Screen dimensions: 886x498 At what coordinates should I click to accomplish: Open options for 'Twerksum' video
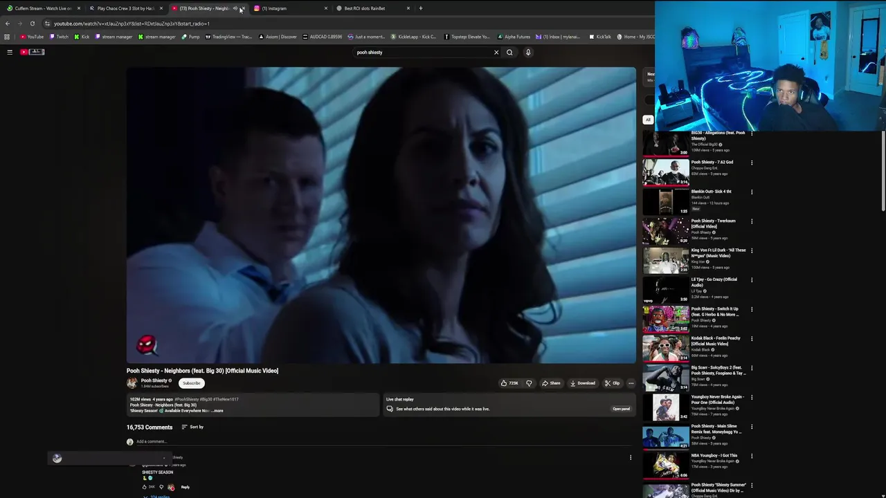coord(752,221)
